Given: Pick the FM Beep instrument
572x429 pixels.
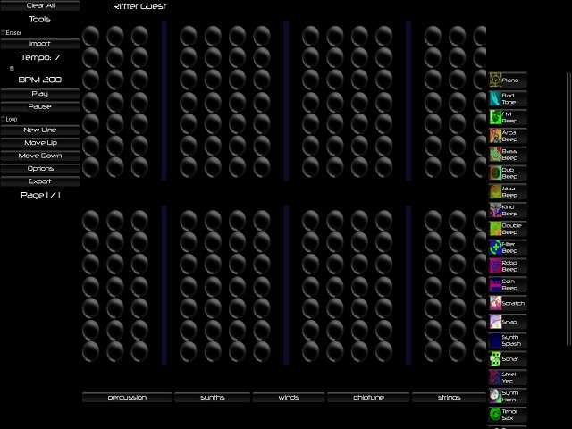Looking at the screenshot, I should [508, 117].
